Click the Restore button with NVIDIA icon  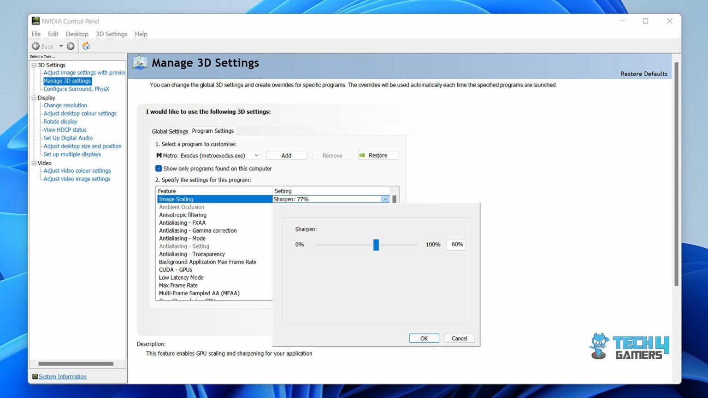378,156
